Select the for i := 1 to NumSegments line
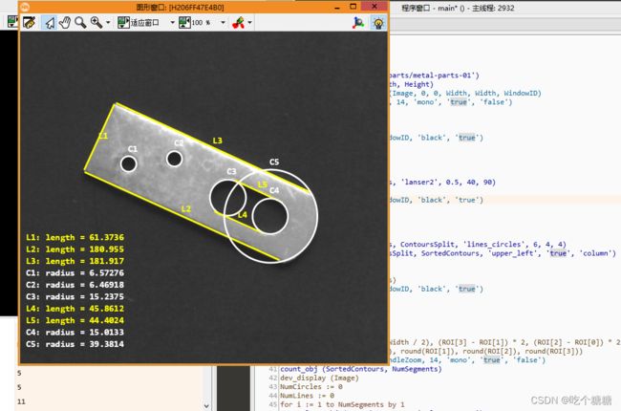Screen dimensions: 621x411 coord(343,404)
